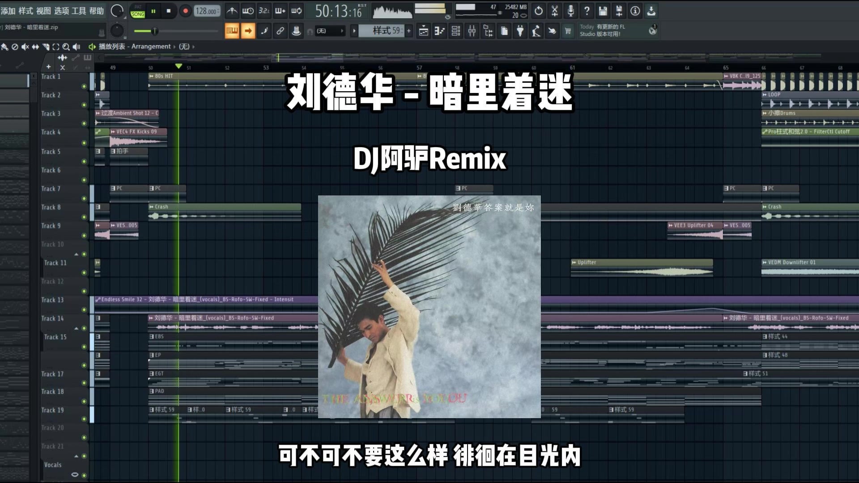
Task: Open the 帮助 menu
Action: [96, 11]
